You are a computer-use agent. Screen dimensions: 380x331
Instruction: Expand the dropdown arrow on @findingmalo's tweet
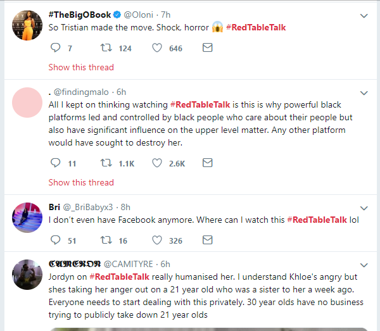point(364,91)
